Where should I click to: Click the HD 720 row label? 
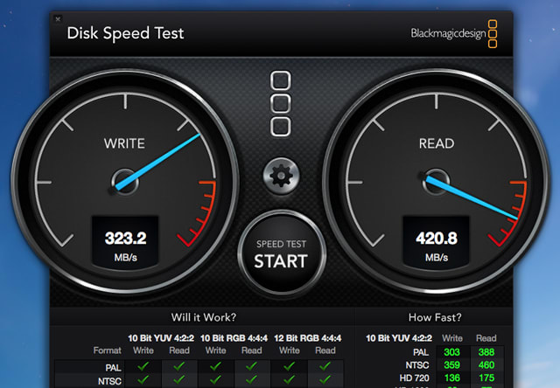click(414, 378)
